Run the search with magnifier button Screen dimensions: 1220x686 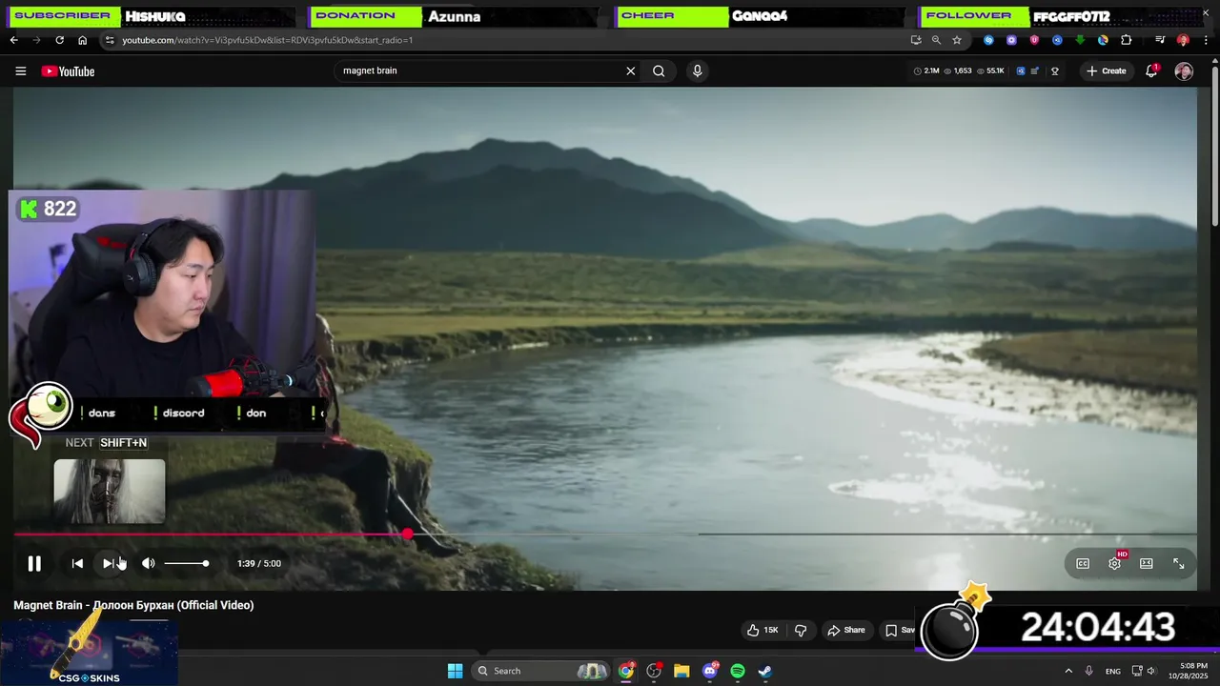(659, 71)
